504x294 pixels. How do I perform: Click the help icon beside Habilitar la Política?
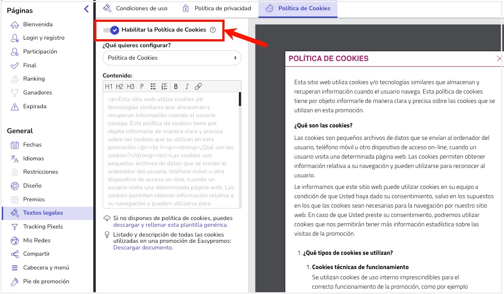[x=213, y=30]
